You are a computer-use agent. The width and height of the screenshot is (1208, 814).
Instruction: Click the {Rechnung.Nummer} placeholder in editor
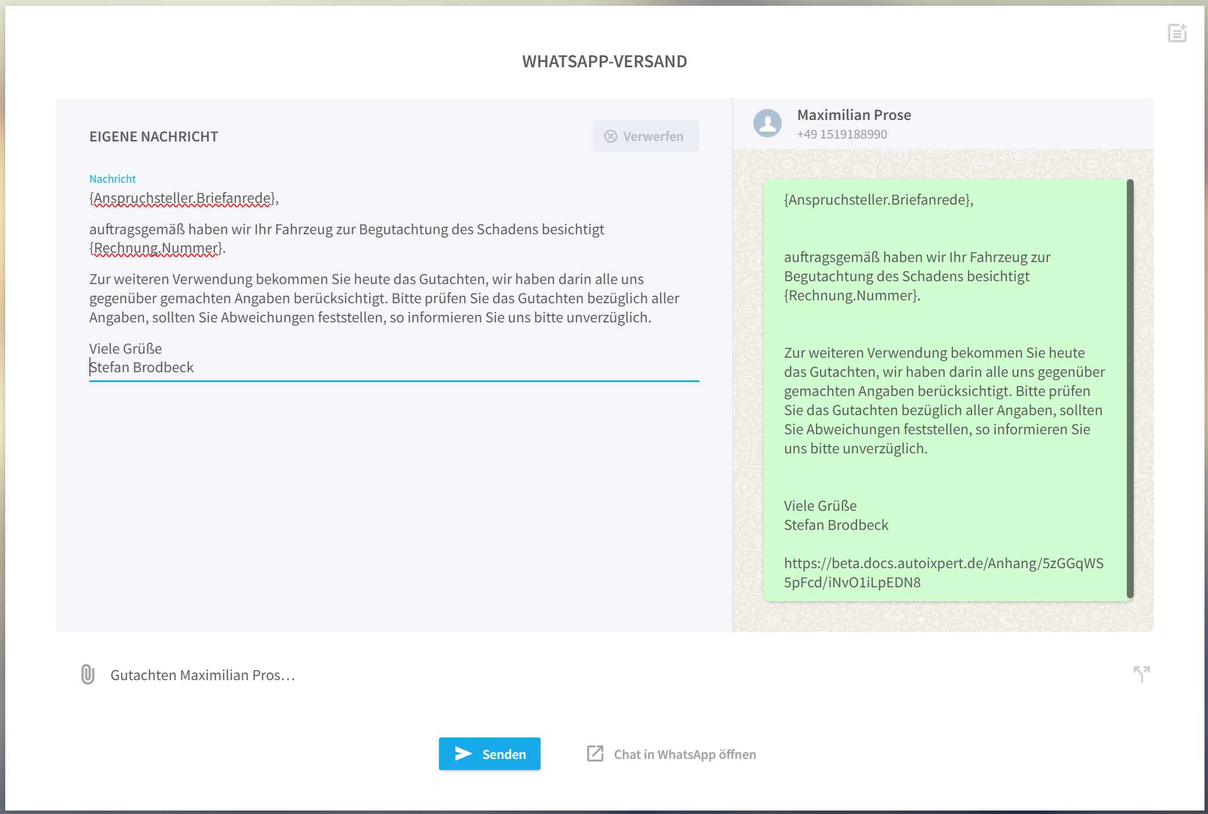click(x=157, y=248)
